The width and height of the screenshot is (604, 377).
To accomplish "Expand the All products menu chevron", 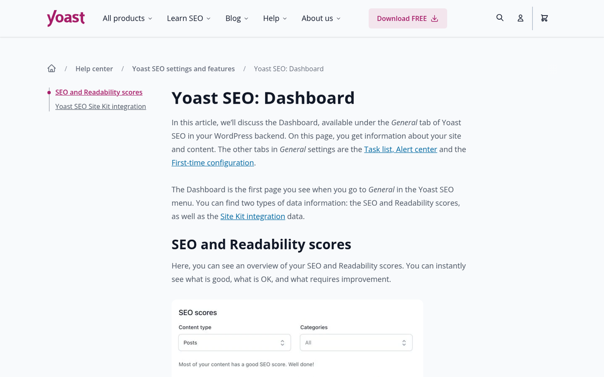I will coord(150,18).
